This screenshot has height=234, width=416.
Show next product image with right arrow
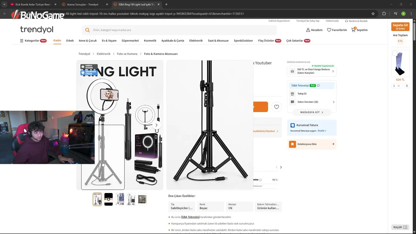[156, 125]
